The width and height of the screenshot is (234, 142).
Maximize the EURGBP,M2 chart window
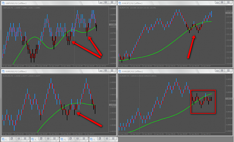tap(222, 70)
